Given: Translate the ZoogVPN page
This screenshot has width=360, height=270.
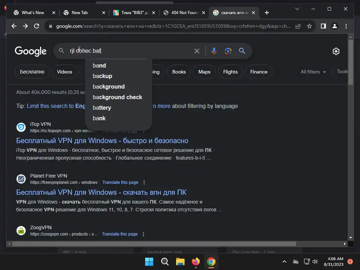Looking at the screenshot, I should (x=120, y=234).
